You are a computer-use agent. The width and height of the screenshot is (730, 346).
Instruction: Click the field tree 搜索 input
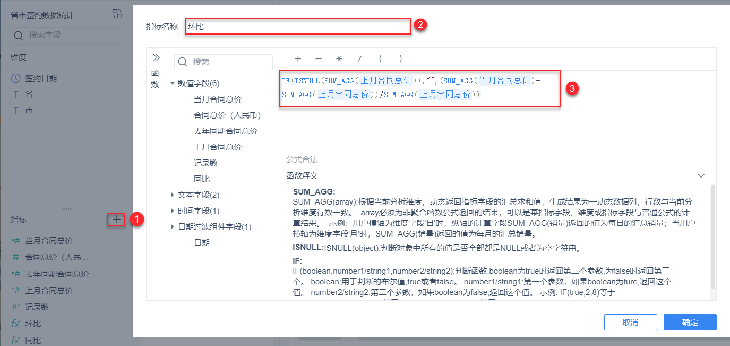224,62
